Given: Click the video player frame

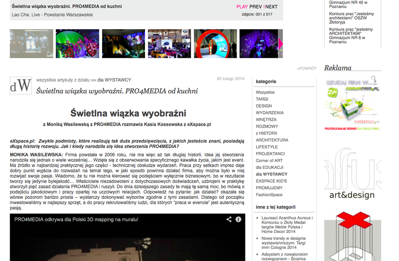Looking at the screenshot, I should pyautogui.click(x=127, y=237).
